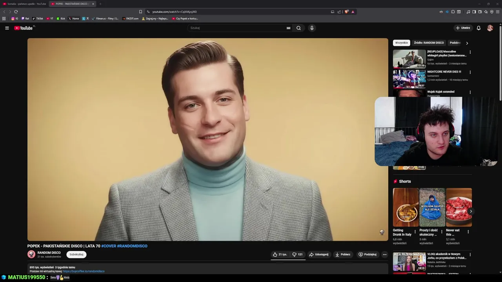Open the bookmarks bar apps grid

pos(4,18)
